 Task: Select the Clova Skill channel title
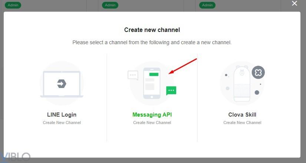pyautogui.click(x=242, y=115)
